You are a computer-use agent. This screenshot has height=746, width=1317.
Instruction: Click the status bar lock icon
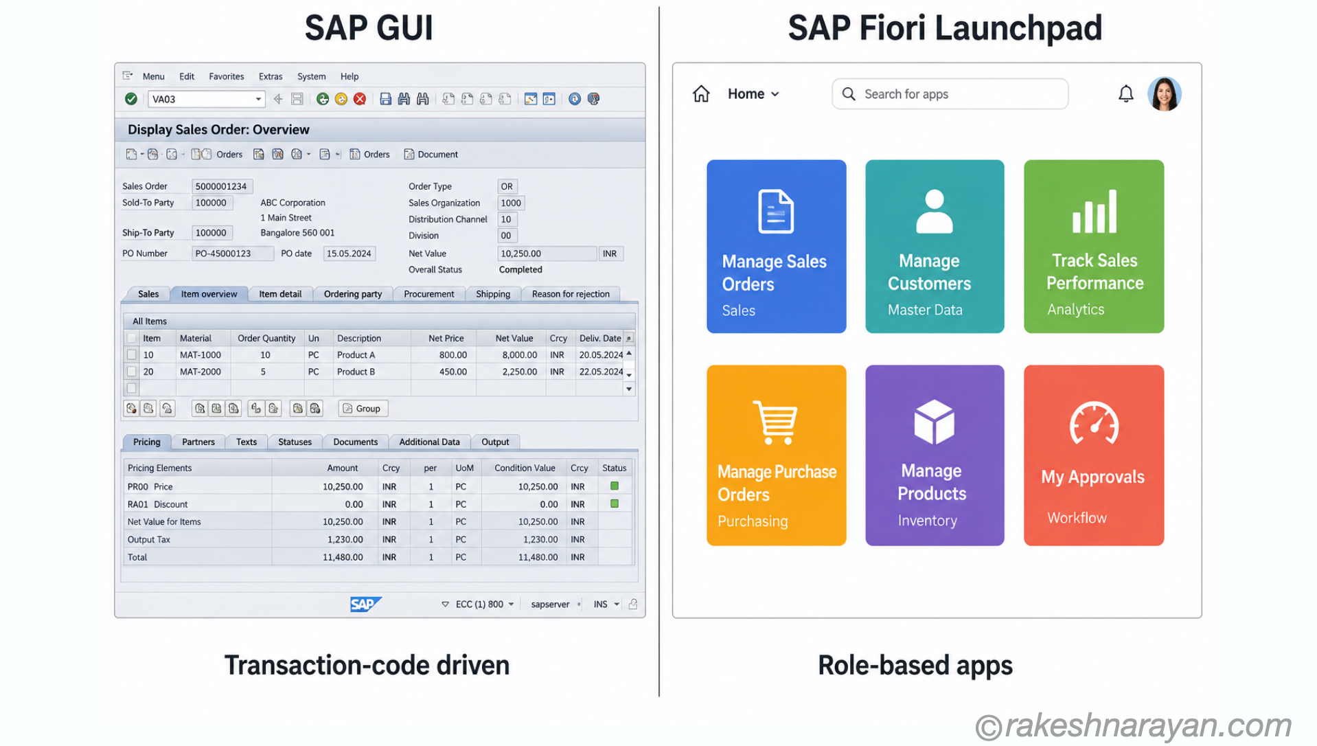click(633, 604)
